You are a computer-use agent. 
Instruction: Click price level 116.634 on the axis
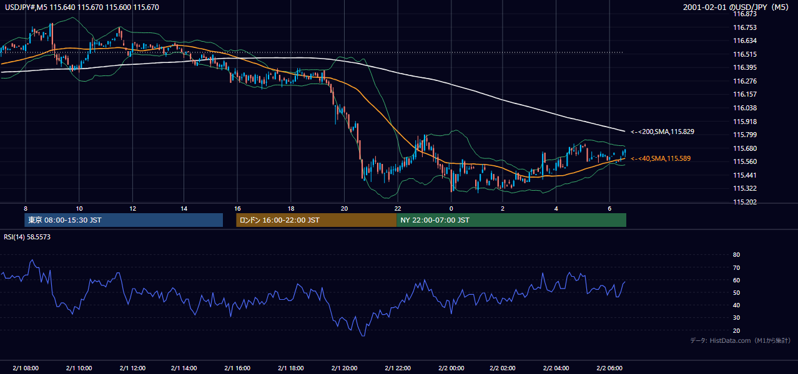pos(744,41)
